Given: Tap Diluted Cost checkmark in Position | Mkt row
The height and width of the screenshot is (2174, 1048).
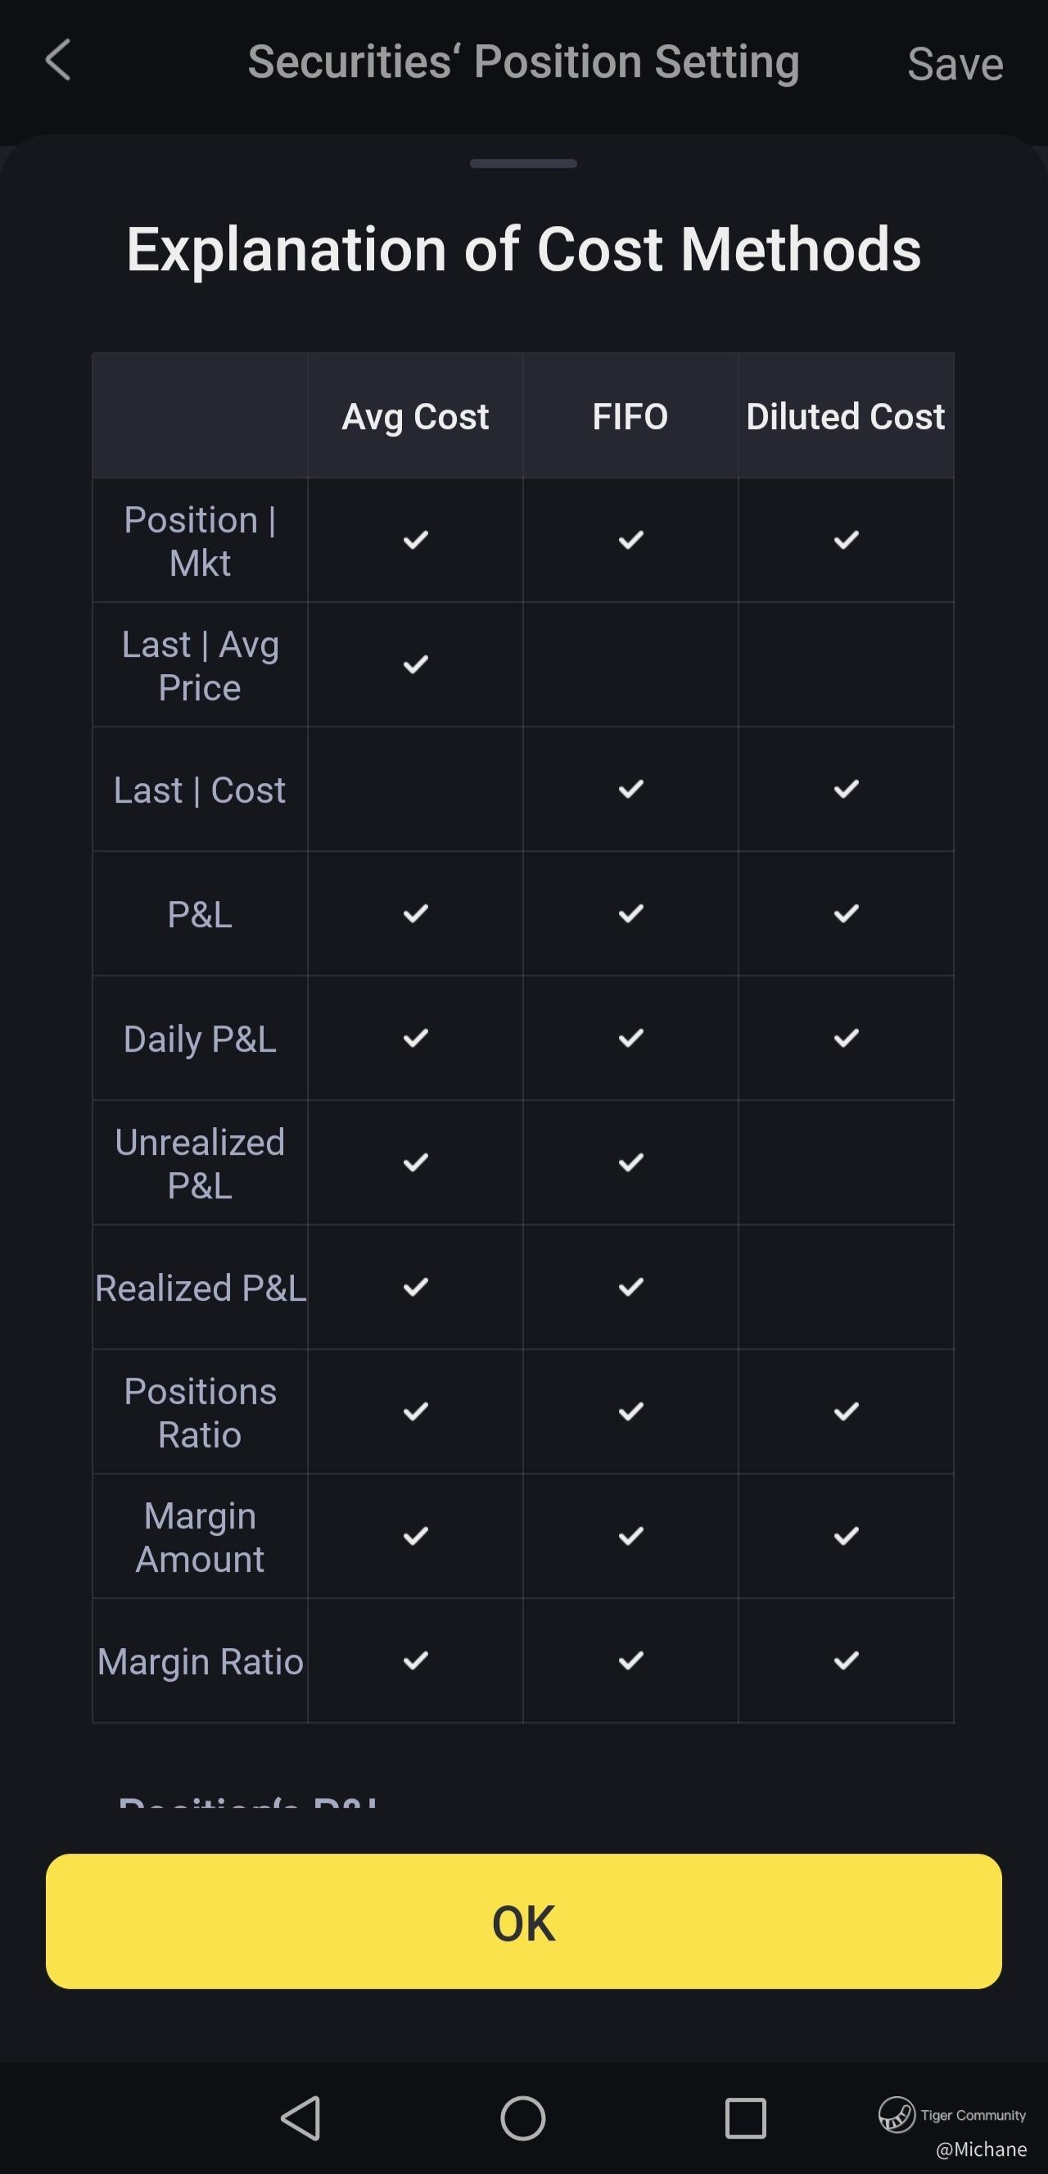Looking at the screenshot, I should point(846,540).
